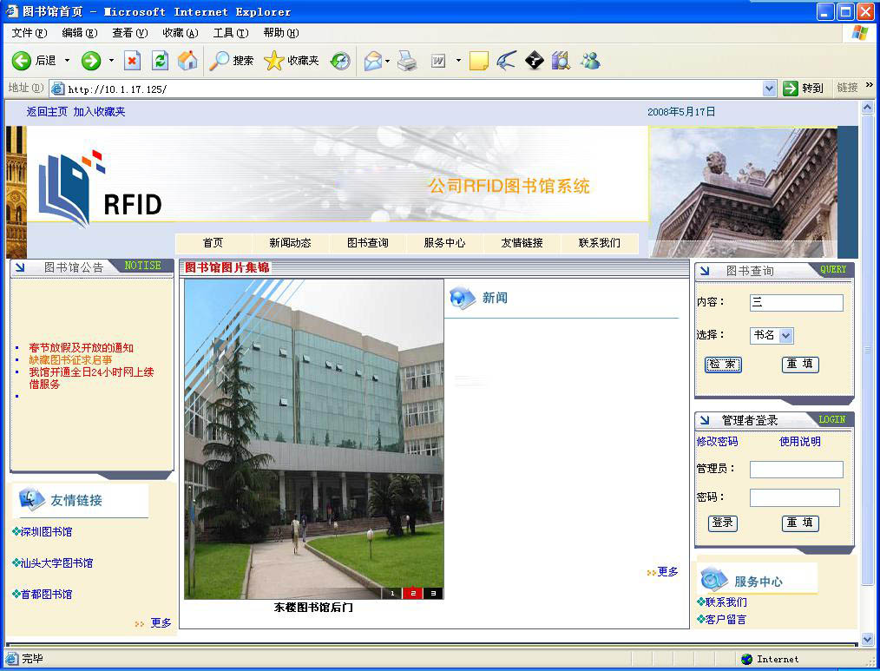Click the Back arrow icon
The image size is (880, 671).
[x=22, y=61]
